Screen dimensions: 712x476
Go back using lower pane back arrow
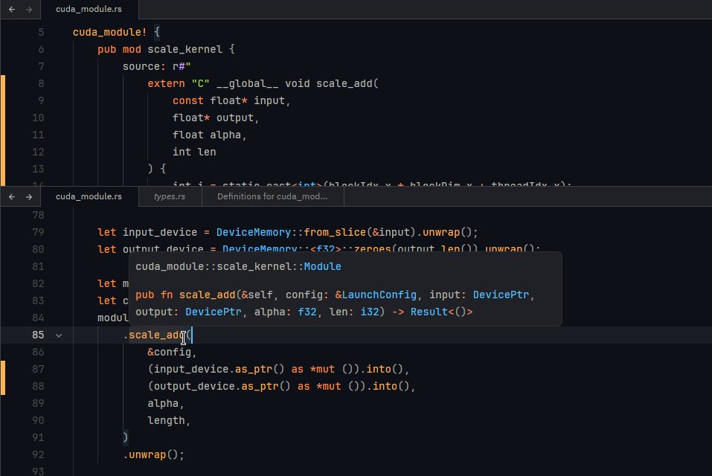click(x=12, y=196)
